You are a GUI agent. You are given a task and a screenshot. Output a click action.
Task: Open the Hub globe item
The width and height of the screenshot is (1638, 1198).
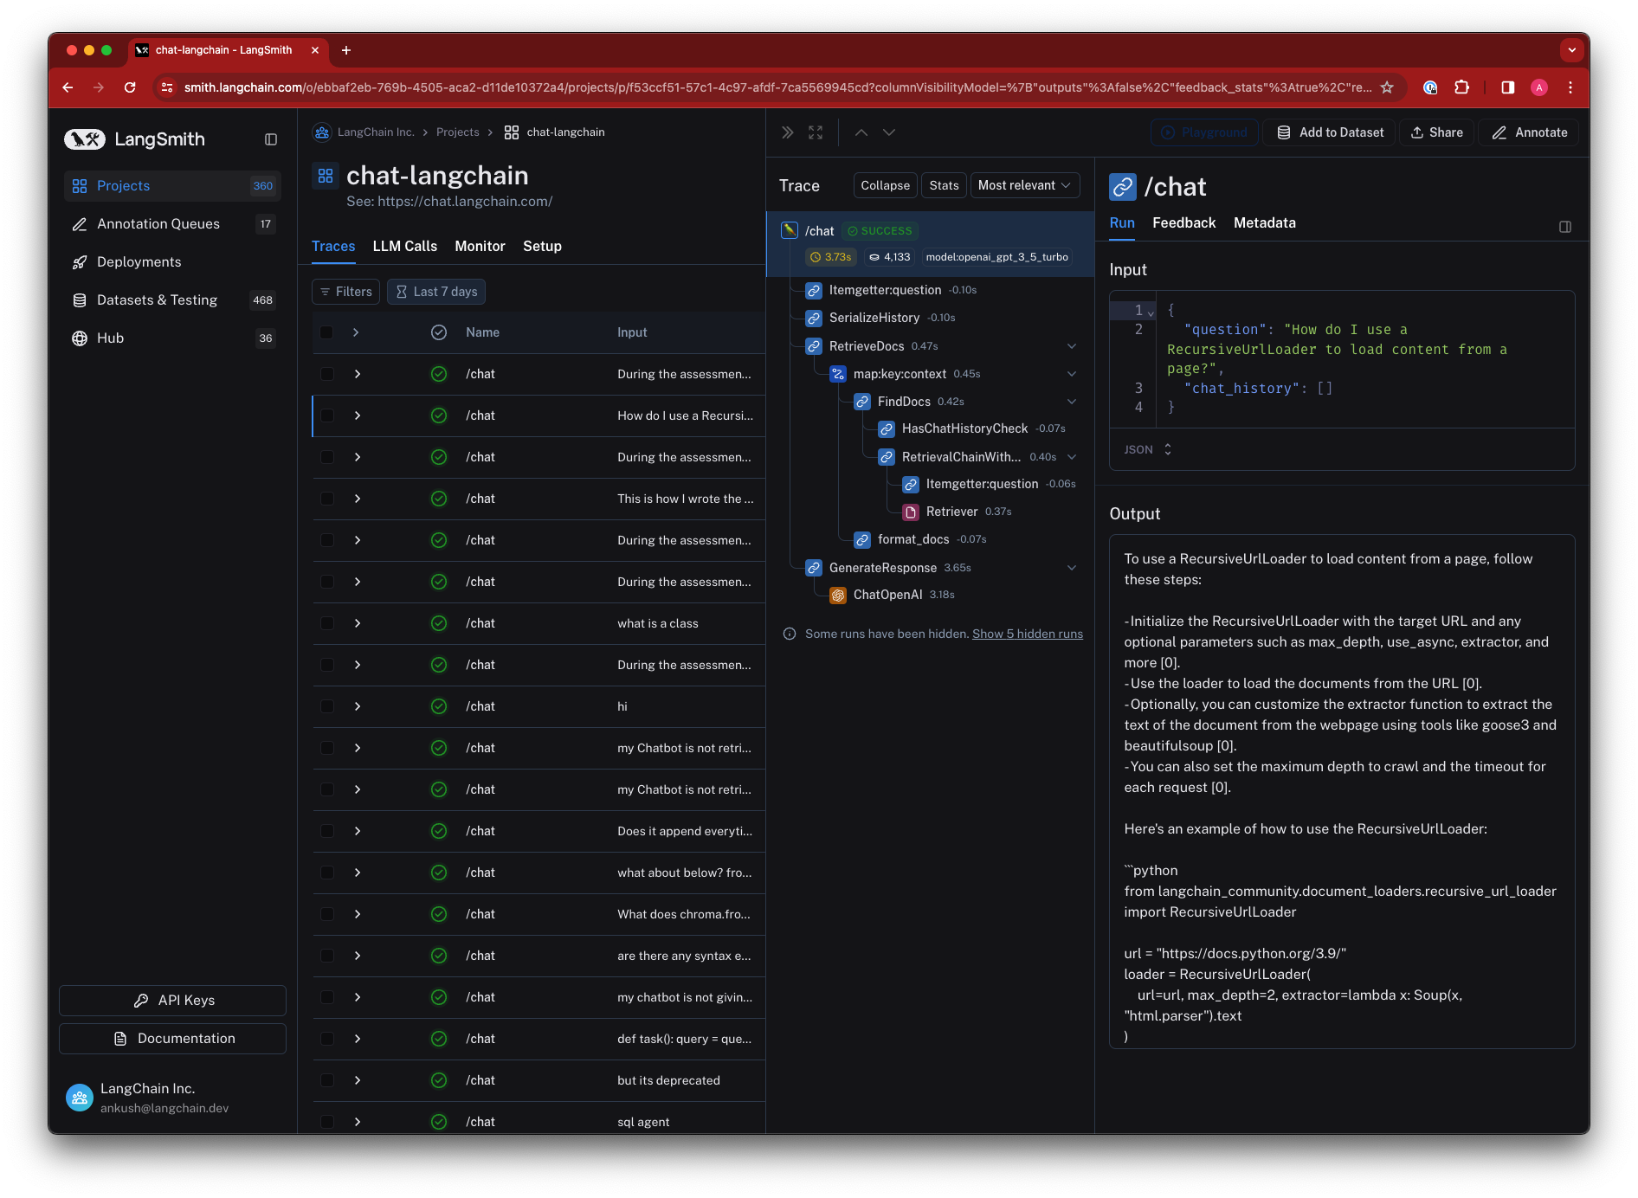80,338
